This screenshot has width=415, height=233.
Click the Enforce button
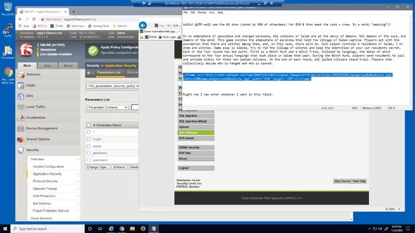(x=119, y=167)
